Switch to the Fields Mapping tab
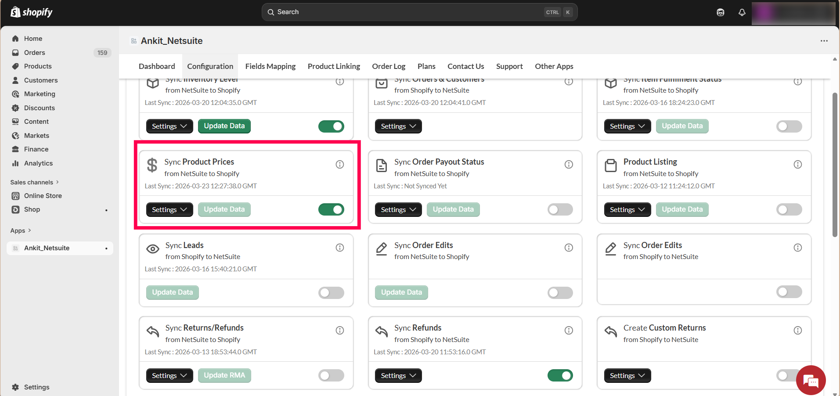 pos(270,66)
